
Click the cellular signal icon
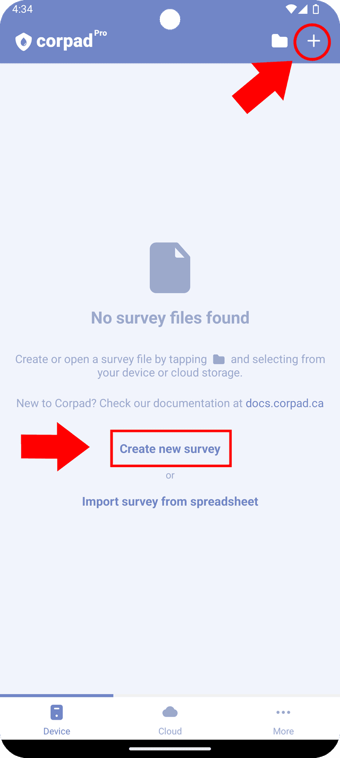click(x=304, y=9)
